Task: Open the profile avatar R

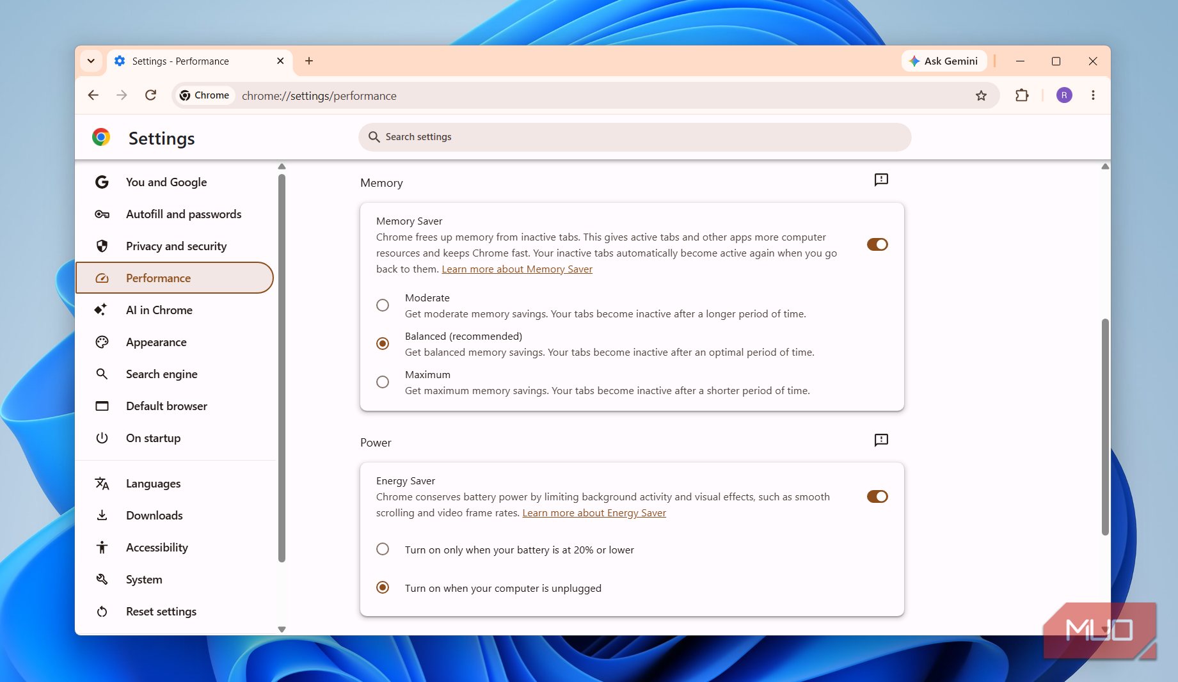Action: (1064, 95)
